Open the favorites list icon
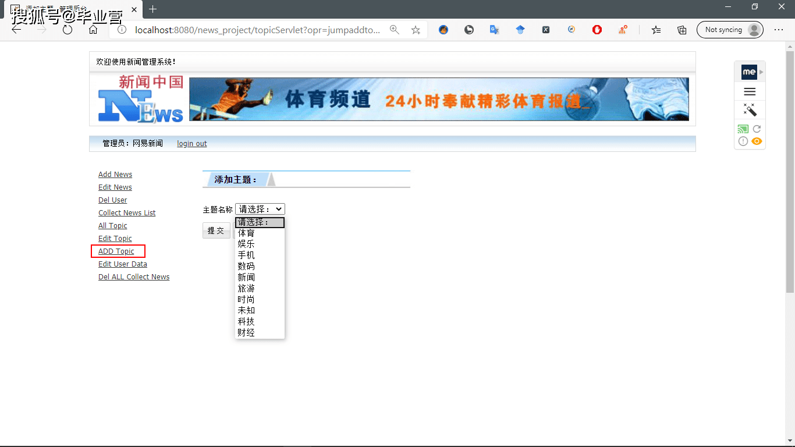This screenshot has height=447, width=795. [656, 30]
